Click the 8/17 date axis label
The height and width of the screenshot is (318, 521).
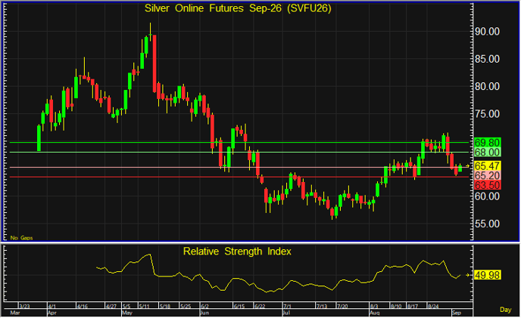click(x=413, y=306)
